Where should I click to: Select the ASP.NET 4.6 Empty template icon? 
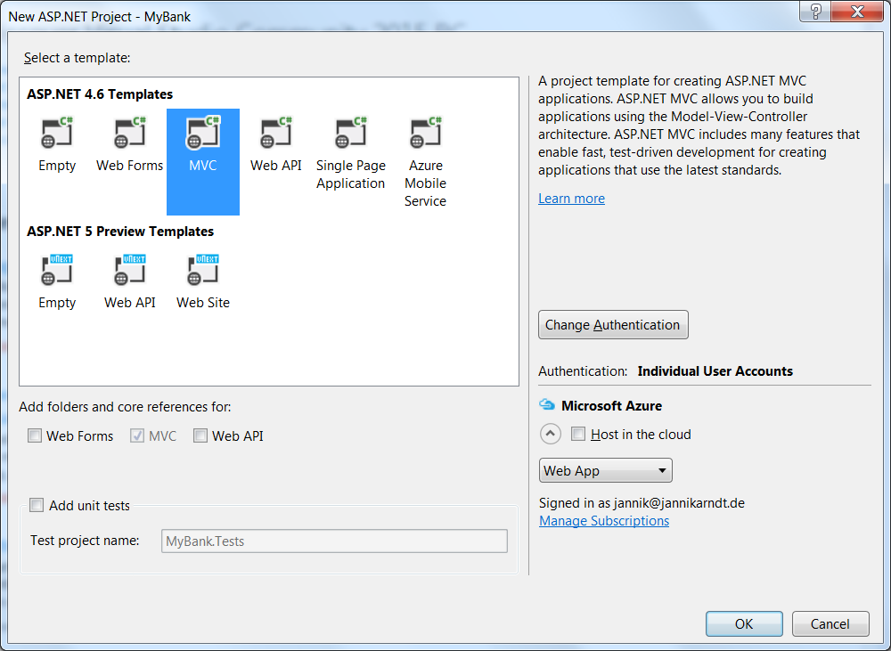click(x=57, y=133)
